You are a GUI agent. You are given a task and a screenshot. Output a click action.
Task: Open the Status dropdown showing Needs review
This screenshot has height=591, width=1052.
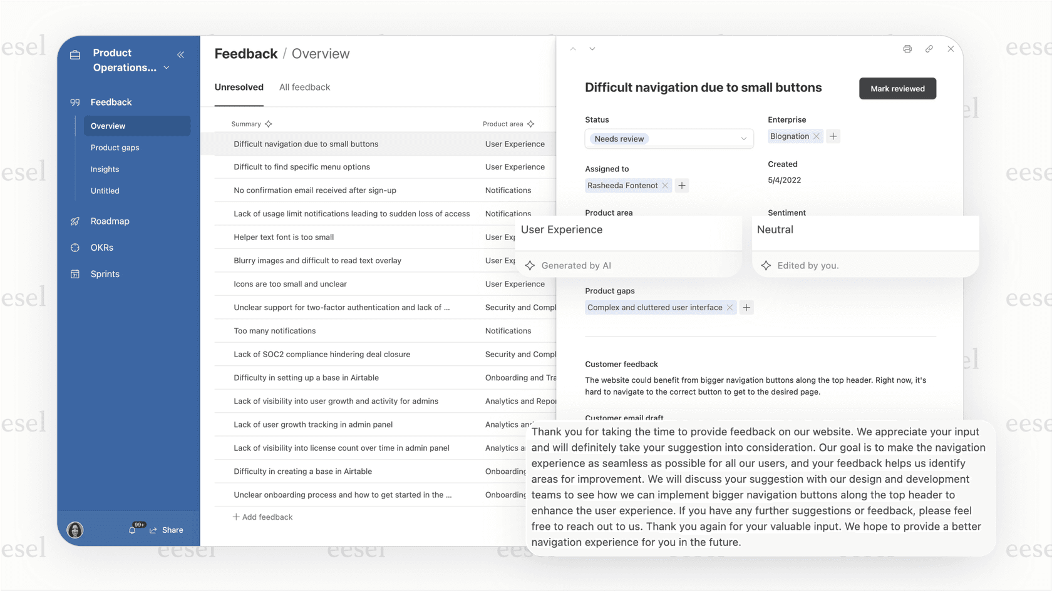tap(668, 138)
